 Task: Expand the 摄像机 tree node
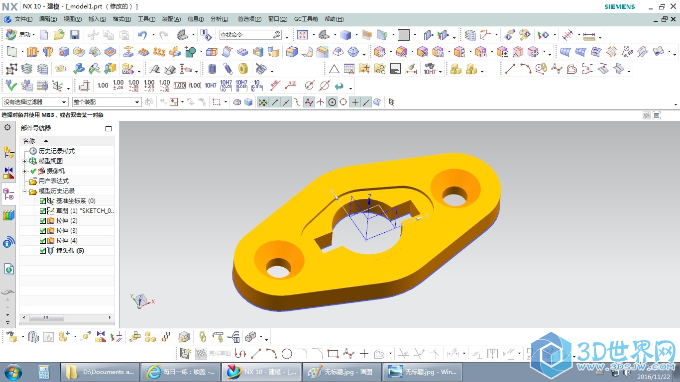25,171
